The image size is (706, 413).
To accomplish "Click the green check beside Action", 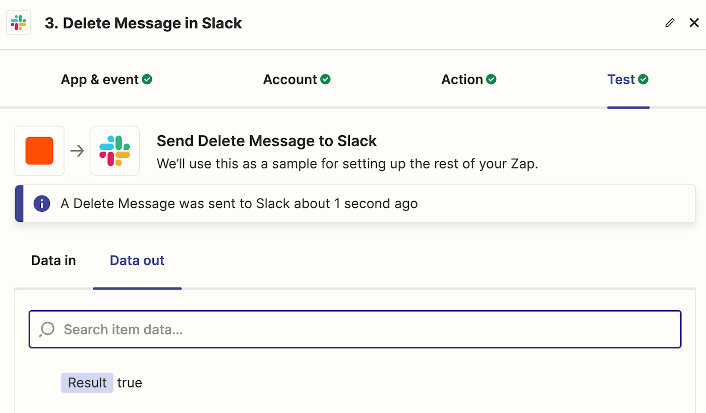I will tap(491, 79).
